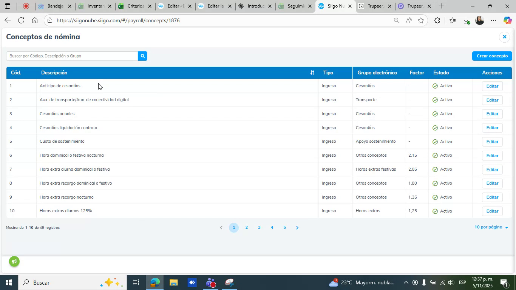Open Task View on the taskbar
The height and width of the screenshot is (290, 516).
point(136,282)
